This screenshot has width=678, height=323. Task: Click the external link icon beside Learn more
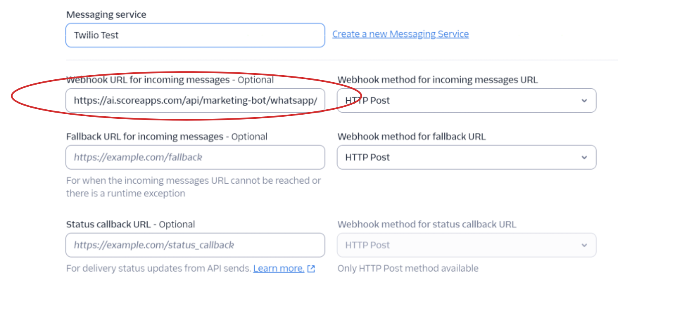pyautogui.click(x=311, y=269)
